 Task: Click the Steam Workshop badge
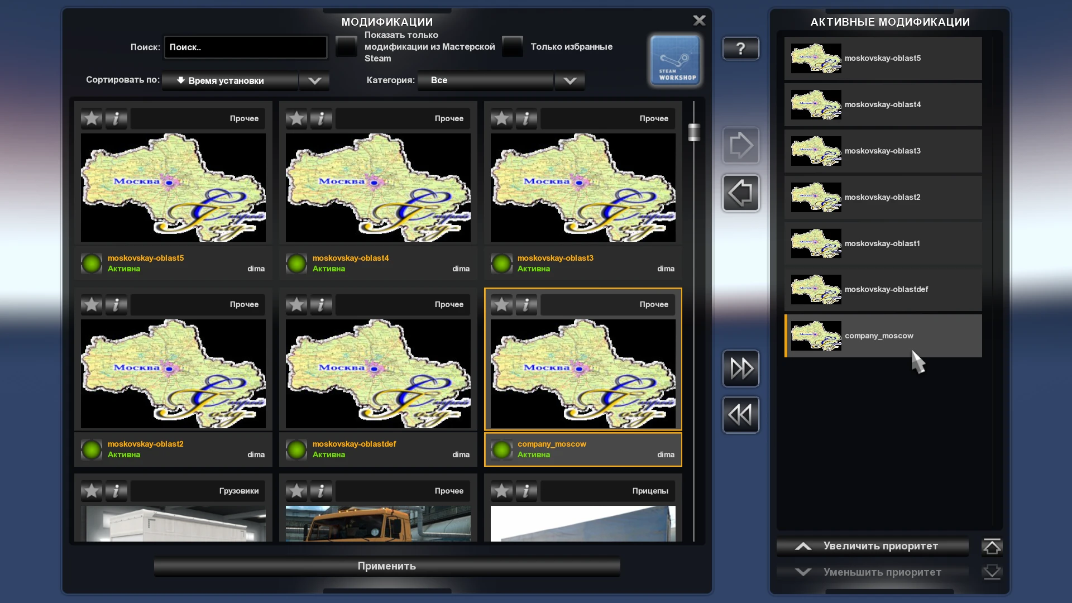[675, 60]
